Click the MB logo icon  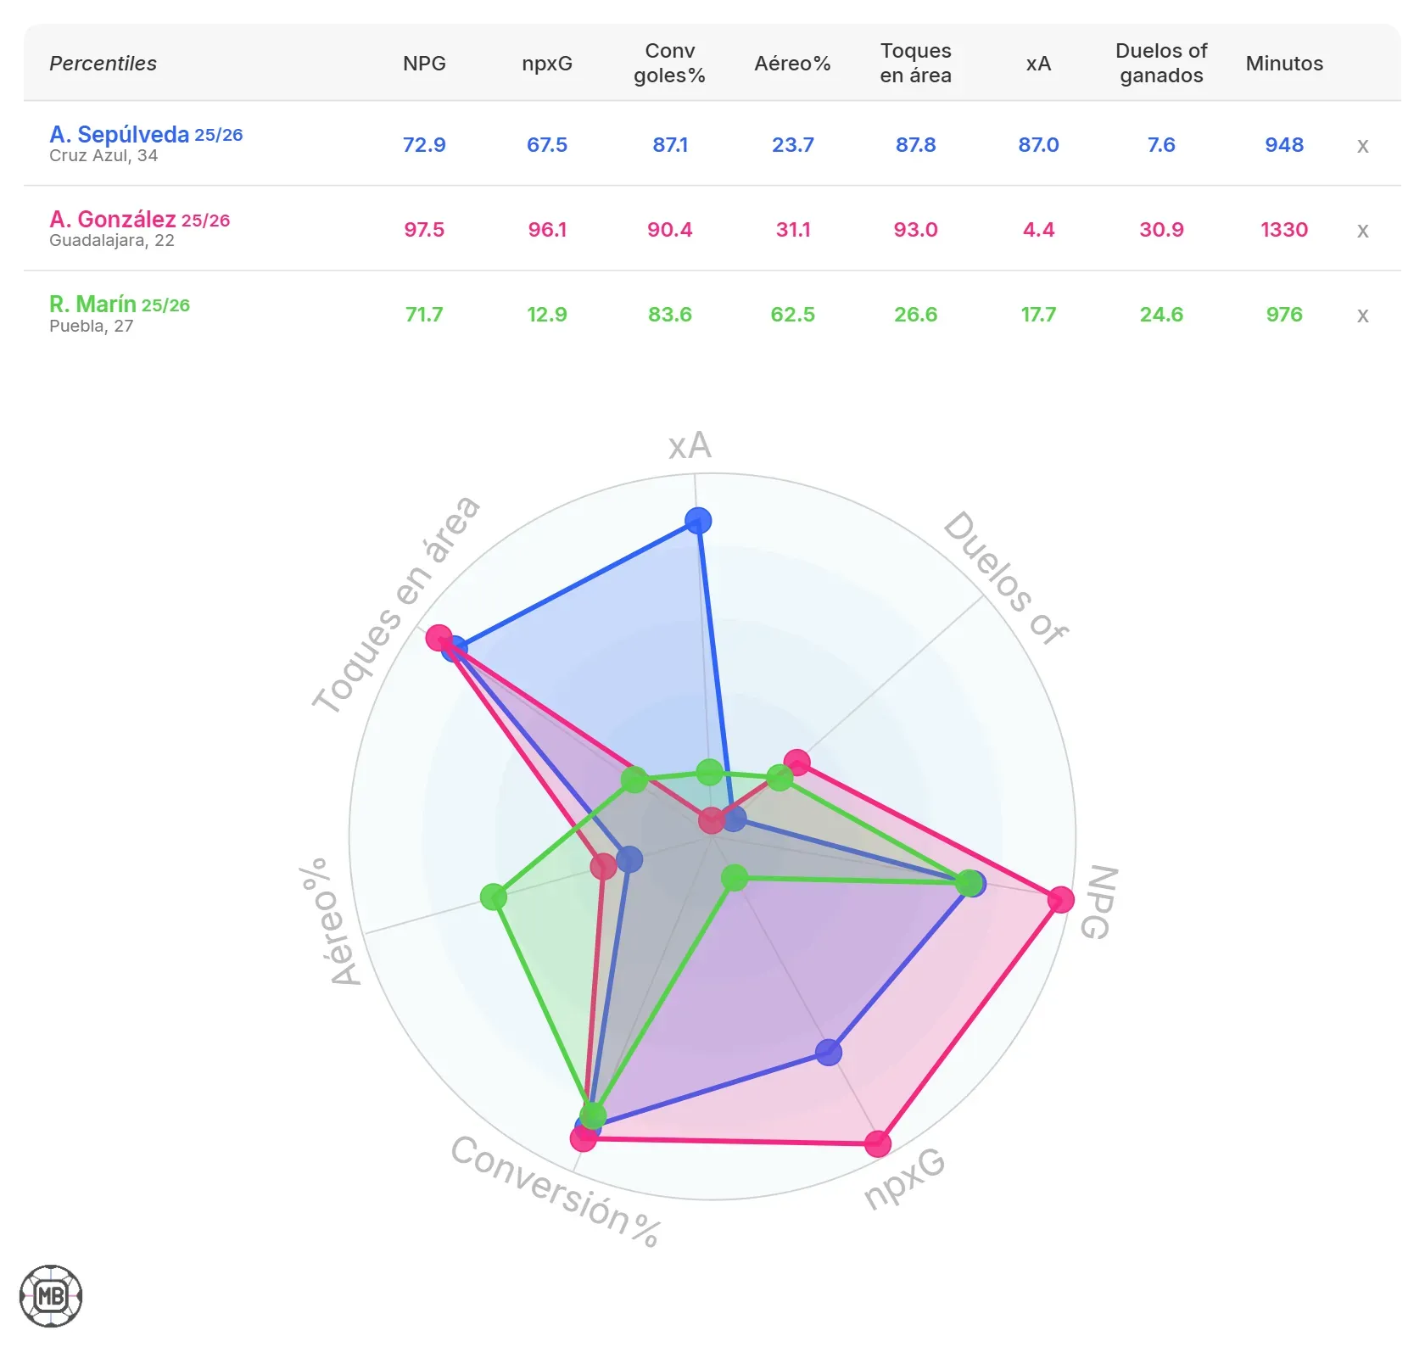coord(51,1296)
